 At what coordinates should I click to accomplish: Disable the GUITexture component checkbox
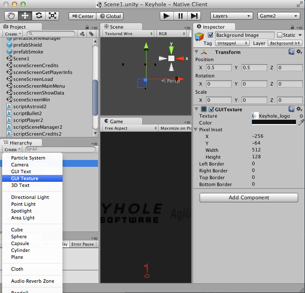click(211, 110)
